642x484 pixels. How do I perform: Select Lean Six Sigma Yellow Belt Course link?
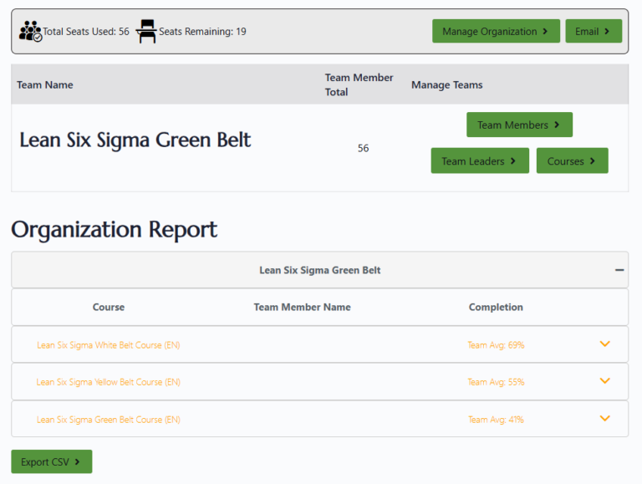click(x=109, y=382)
